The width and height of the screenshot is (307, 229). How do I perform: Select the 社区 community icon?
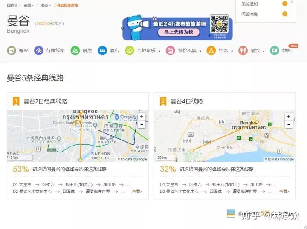tap(211, 51)
